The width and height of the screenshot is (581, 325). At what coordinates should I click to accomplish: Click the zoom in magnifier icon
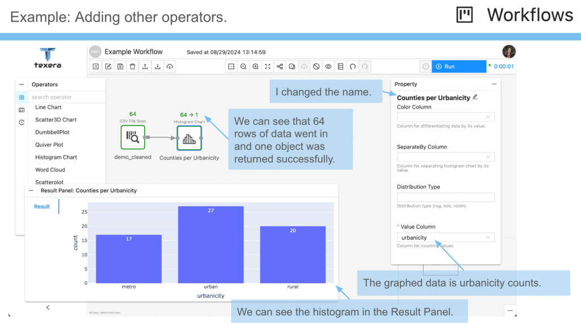click(256, 66)
